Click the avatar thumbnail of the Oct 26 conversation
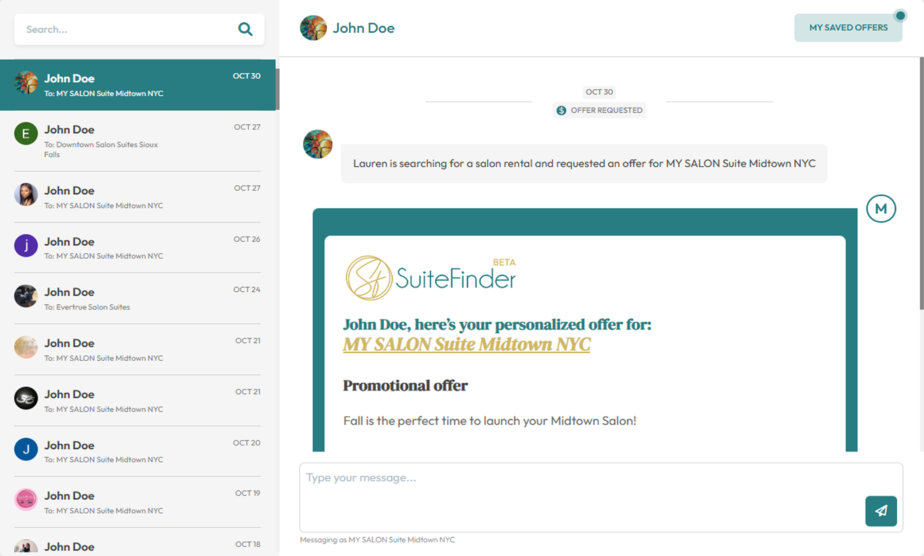The height and width of the screenshot is (556, 924). tap(26, 246)
